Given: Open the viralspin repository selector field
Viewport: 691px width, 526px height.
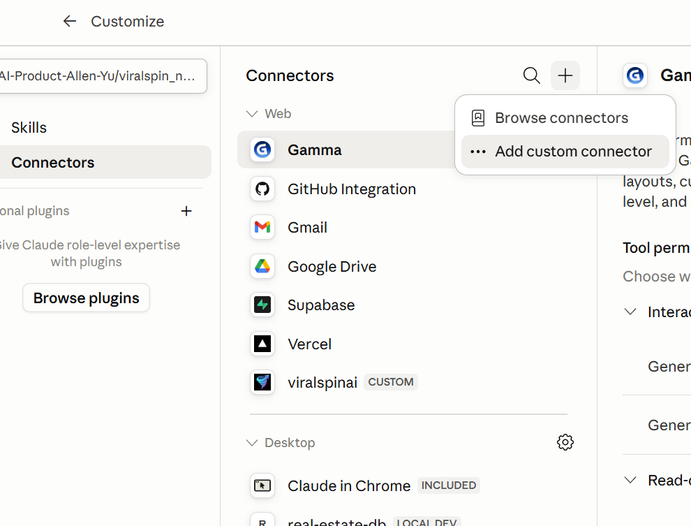Looking at the screenshot, I should click(103, 76).
